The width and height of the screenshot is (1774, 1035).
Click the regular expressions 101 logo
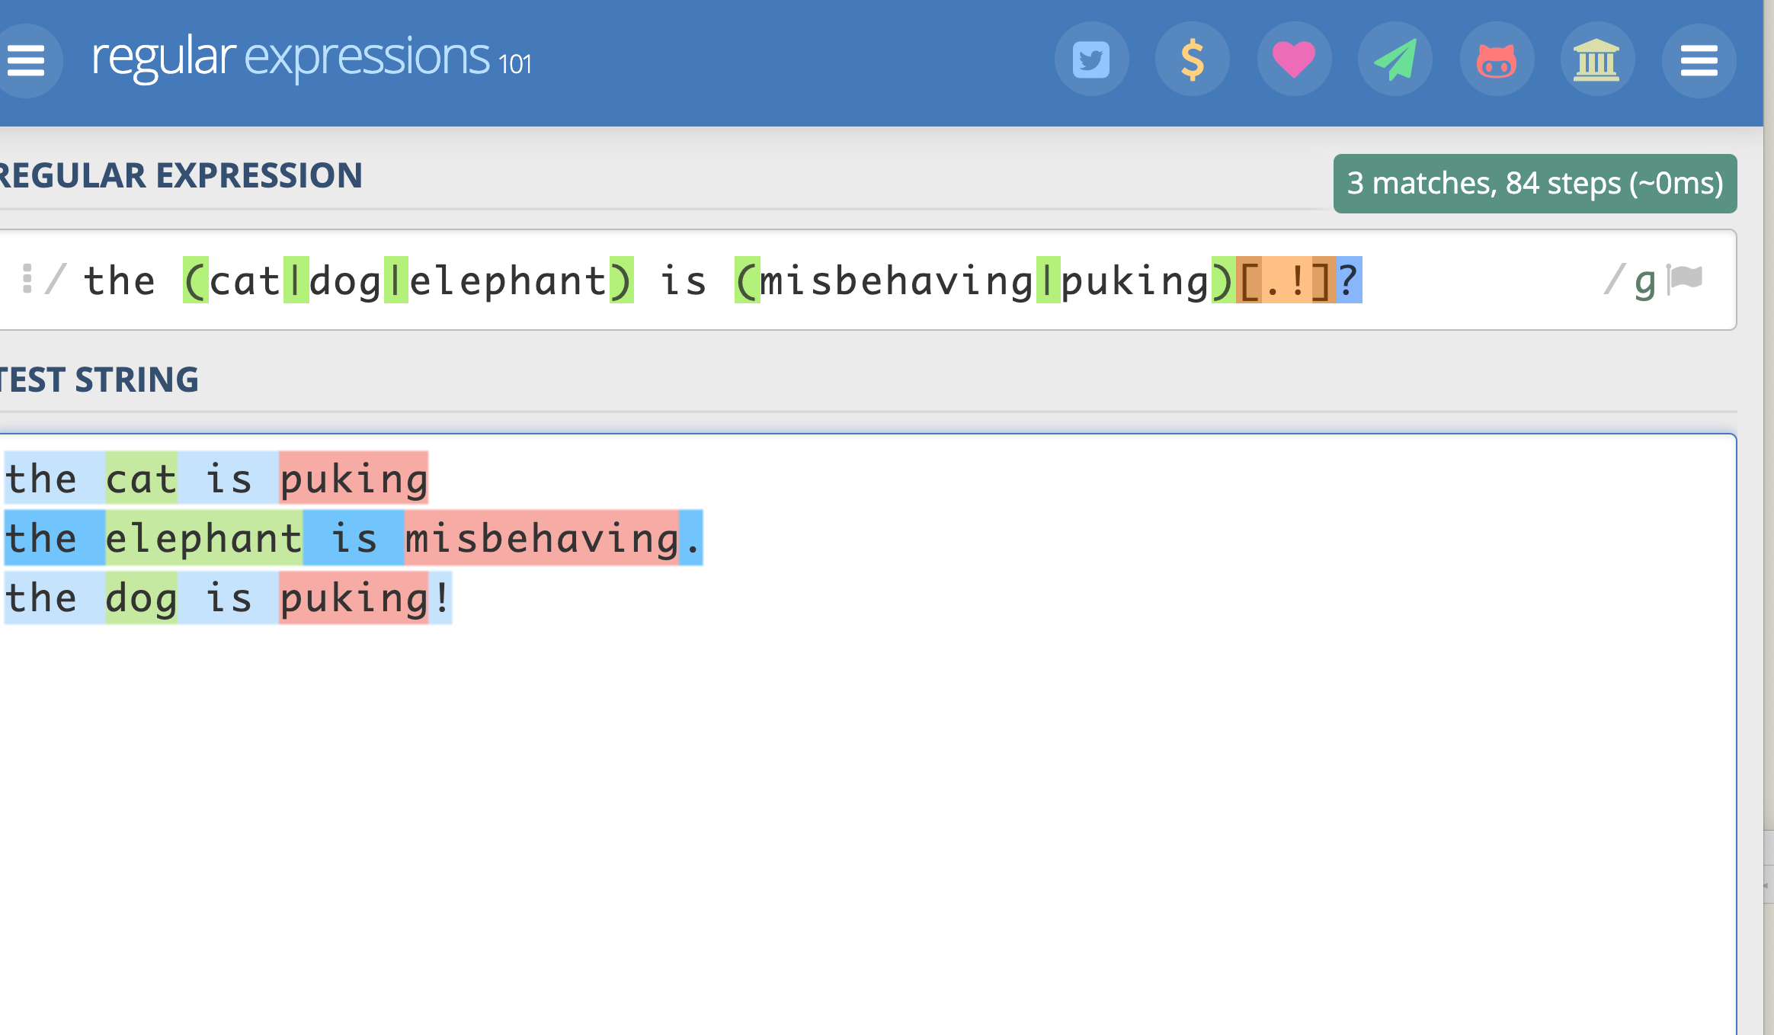[311, 58]
